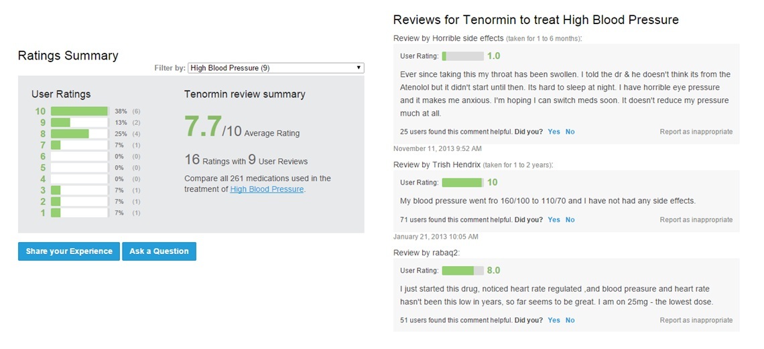This screenshot has width=764, height=349.
Task: Select the 9-star rating bar row
Action: point(79,122)
